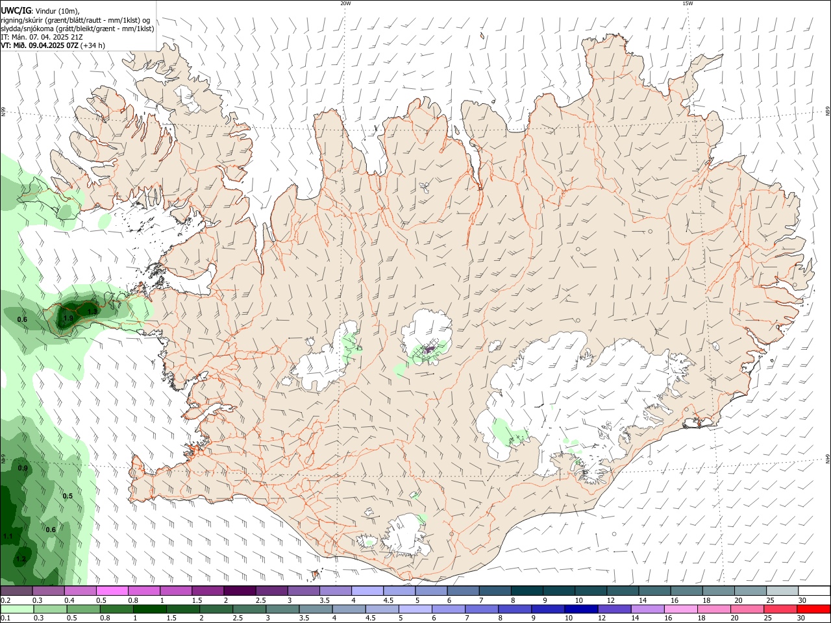Choose the snow legend swatch starting at 3.5
Screen dimensions: 831x623
[335, 591]
